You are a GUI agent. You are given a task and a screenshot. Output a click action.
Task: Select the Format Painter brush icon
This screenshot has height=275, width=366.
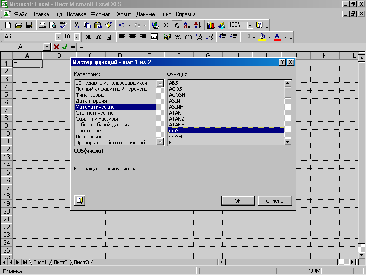[108, 25]
